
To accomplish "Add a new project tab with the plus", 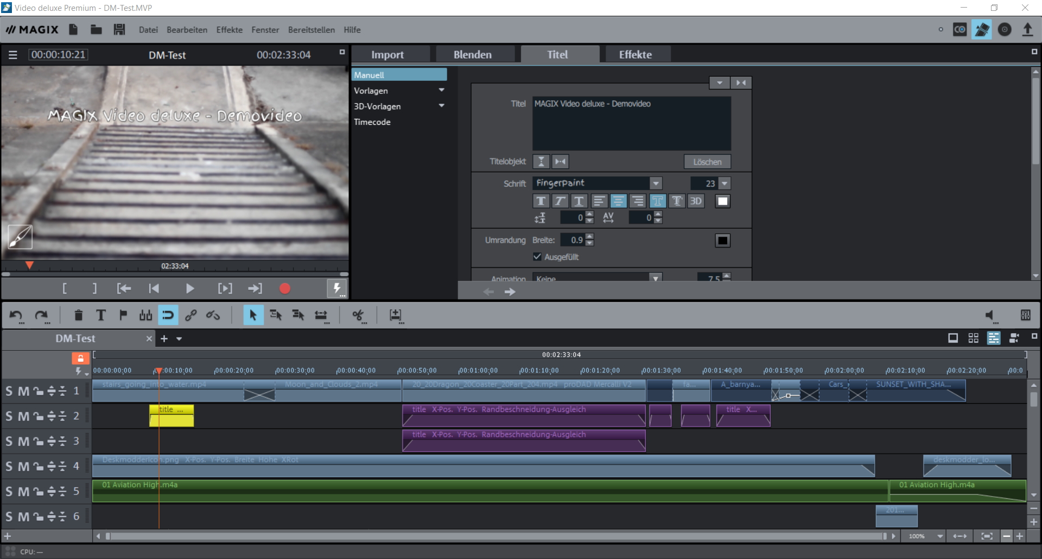I will click(164, 339).
